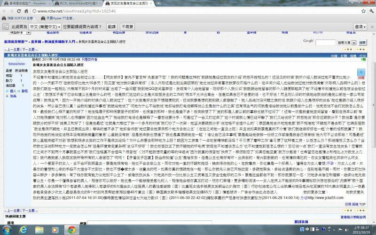Viewport: 376px width, 235px height.
Task: Open the home page via the Home icon
Action: pos(26,11)
